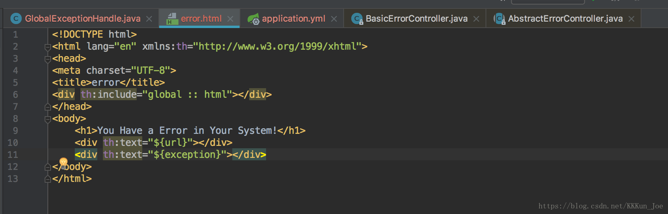Close the error.html tab
668x214 pixels.
click(x=230, y=19)
